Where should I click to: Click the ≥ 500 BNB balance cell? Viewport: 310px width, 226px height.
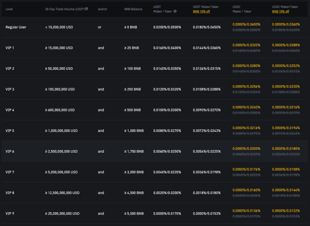click(x=132, y=110)
